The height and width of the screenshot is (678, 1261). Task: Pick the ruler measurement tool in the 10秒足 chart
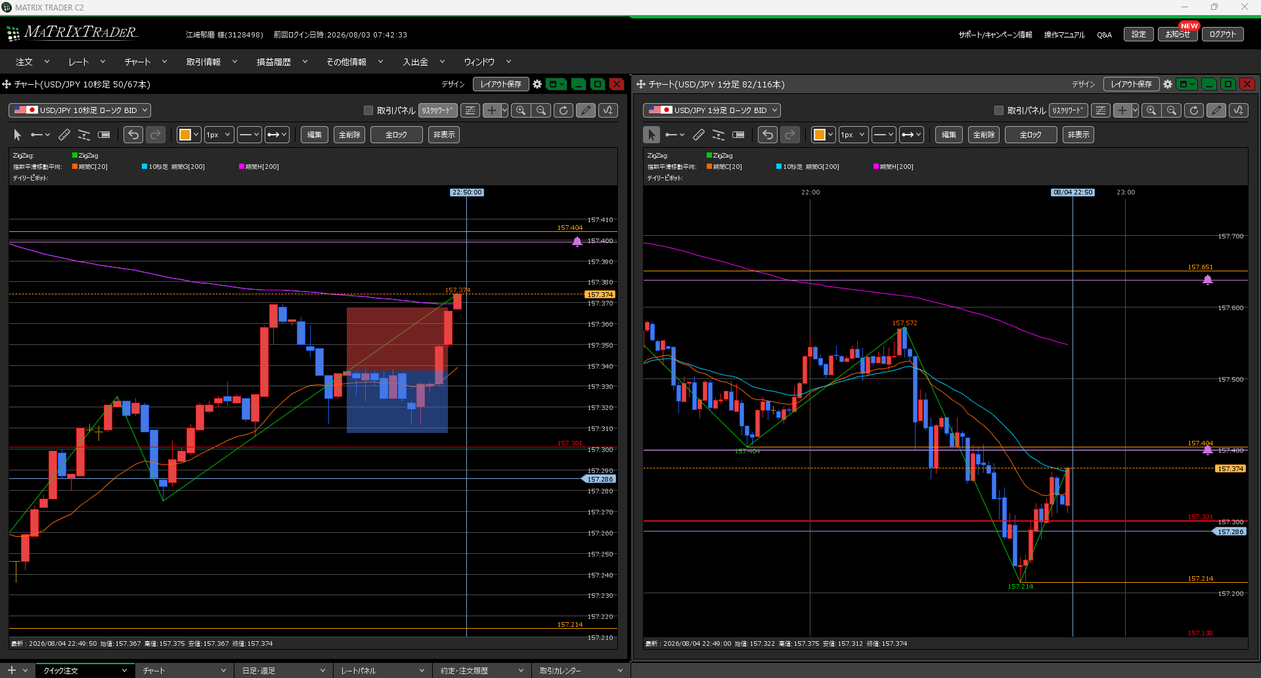click(64, 135)
